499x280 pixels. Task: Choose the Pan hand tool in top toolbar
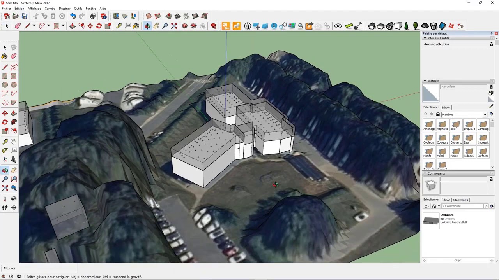pos(156,26)
